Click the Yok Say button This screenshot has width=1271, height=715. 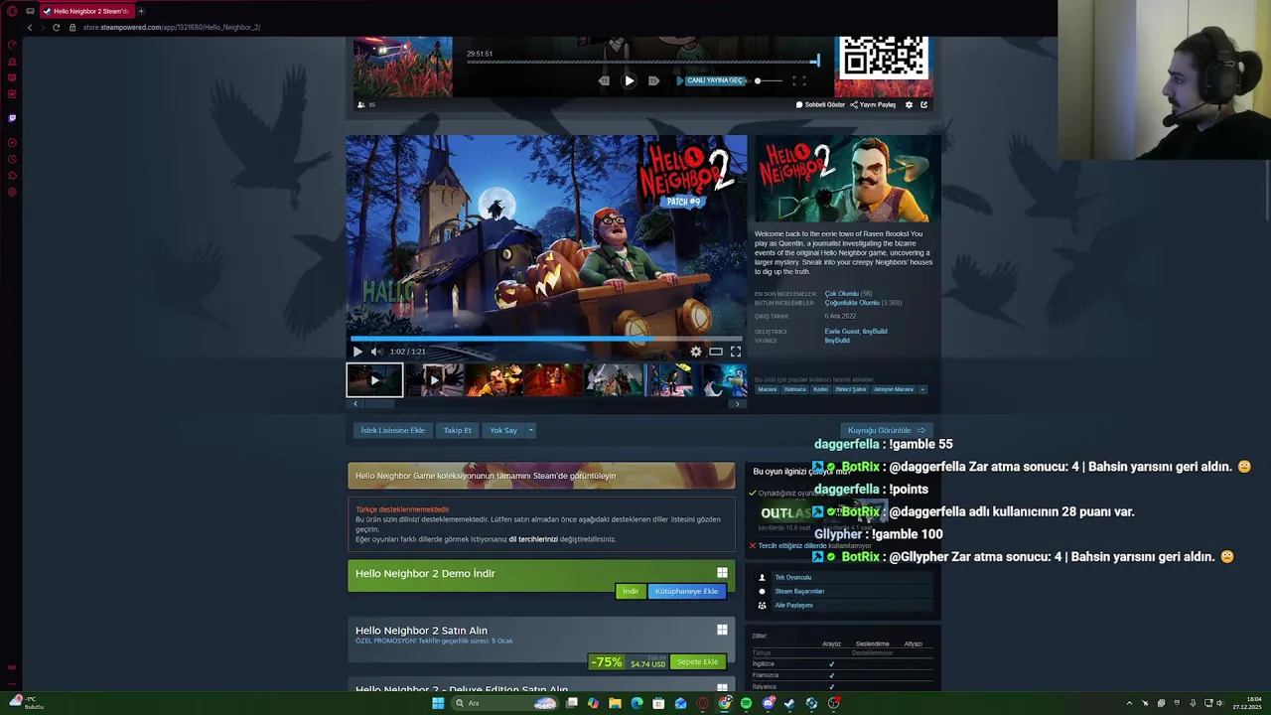click(503, 430)
